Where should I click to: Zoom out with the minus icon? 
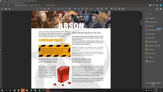[83, 9]
